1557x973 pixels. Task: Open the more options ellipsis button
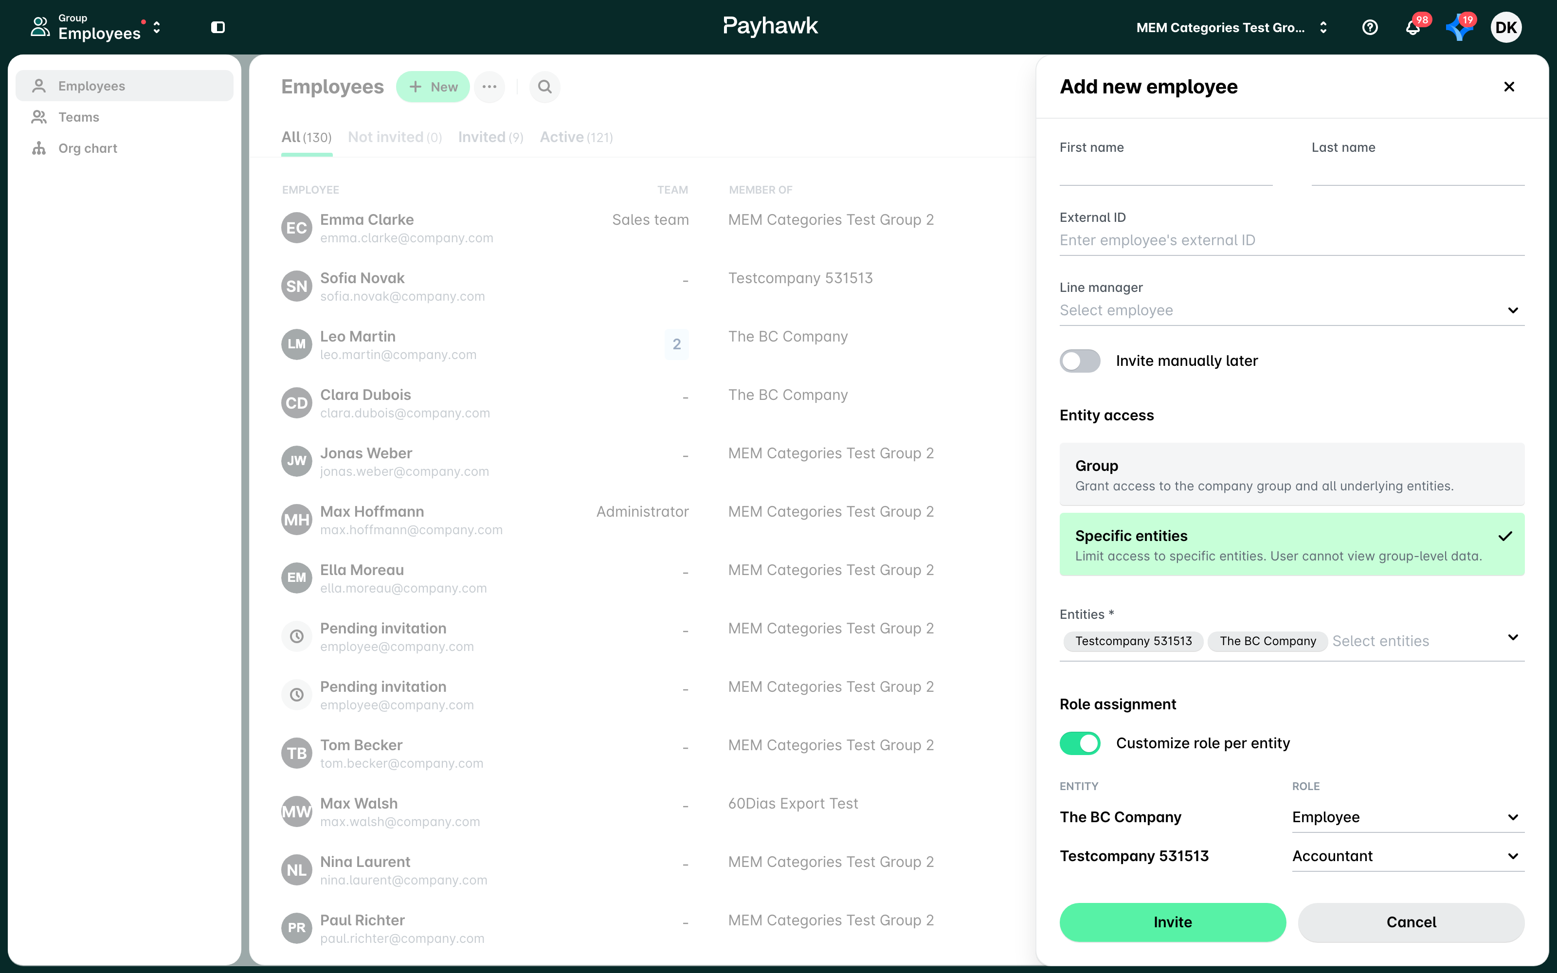[489, 86]
